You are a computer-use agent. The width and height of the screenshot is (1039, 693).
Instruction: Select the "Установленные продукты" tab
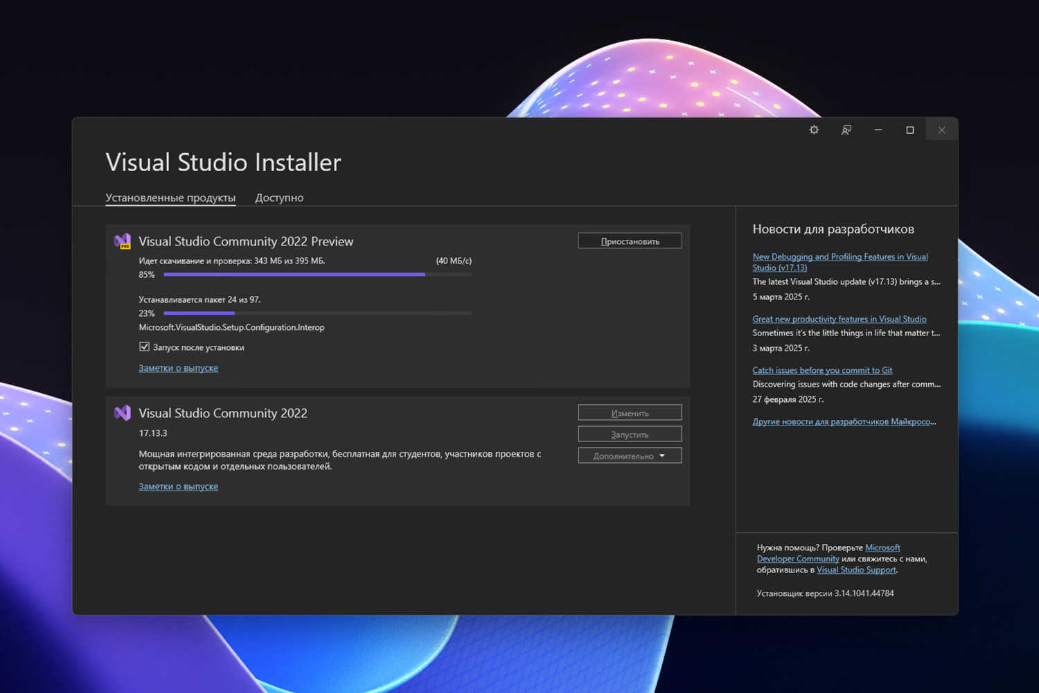(170, 198)
